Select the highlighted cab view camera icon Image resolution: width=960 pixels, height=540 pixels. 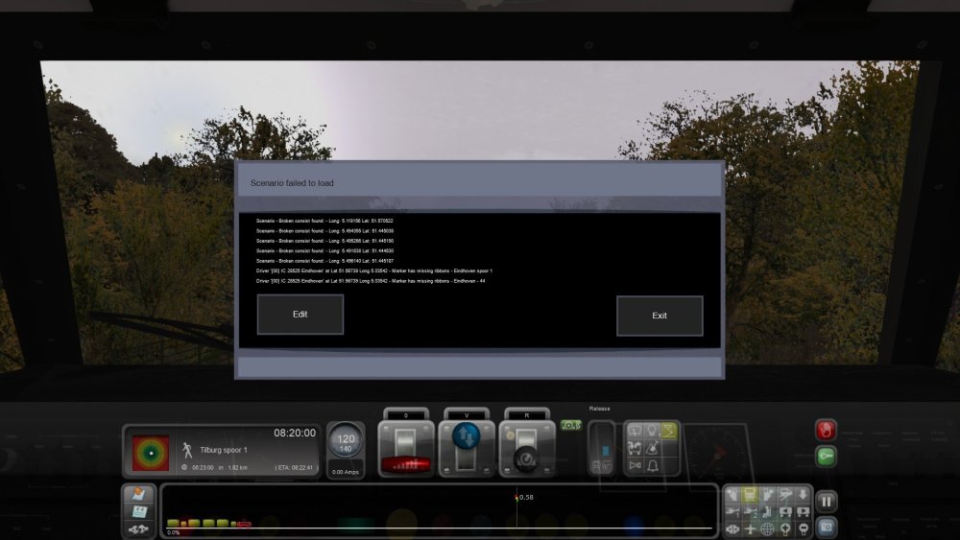750,496
